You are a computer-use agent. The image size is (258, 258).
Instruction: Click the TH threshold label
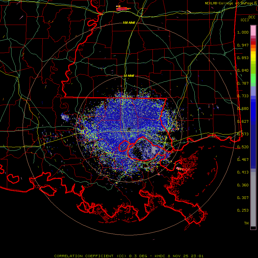246,223
